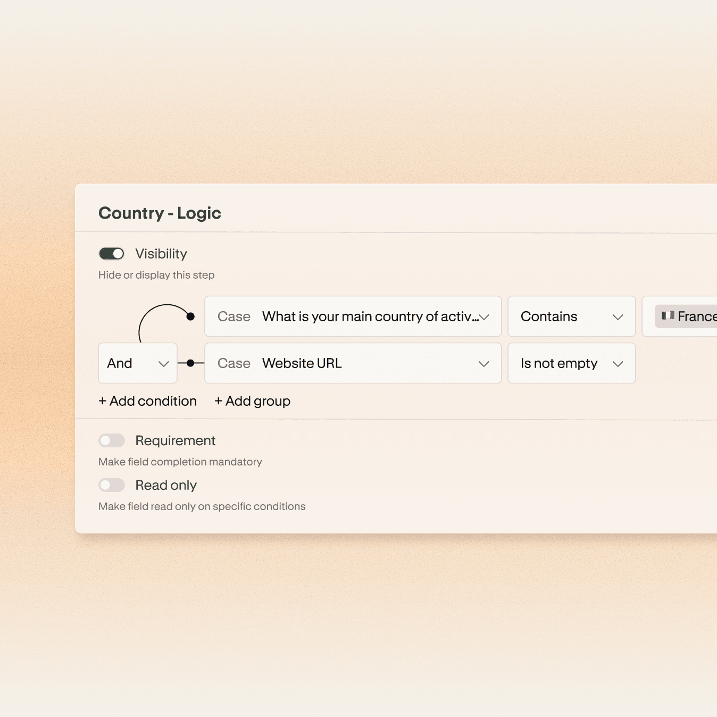Open the And logical operator dropdown

(x=138, y=363)
